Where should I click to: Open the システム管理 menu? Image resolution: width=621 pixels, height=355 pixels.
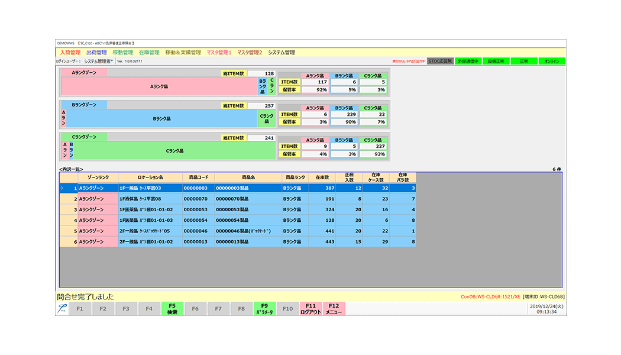click(x=281, y=52)
